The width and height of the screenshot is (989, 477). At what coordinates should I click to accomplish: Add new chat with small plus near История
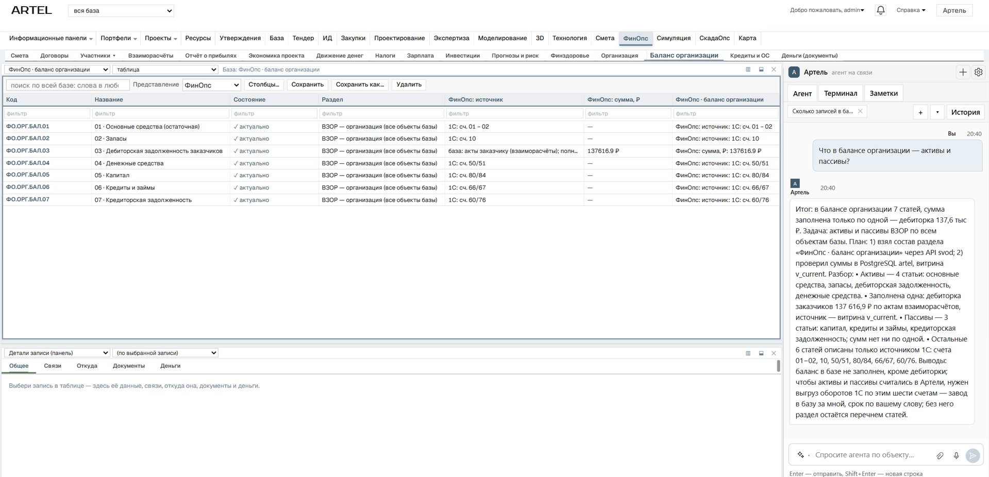[x=920, y=112]
